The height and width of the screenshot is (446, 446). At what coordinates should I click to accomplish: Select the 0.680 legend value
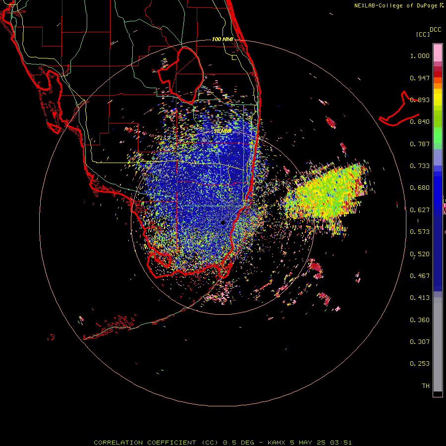tap(420, 188)
